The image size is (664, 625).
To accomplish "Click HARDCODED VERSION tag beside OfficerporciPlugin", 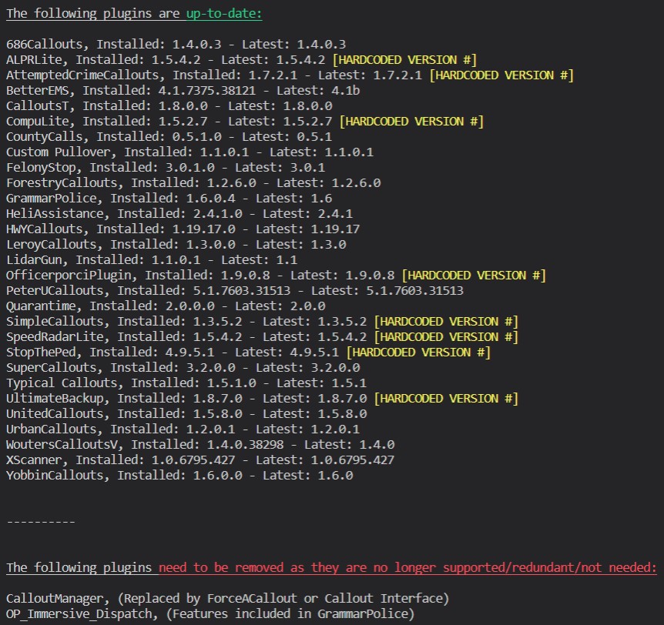I will pos(474,275).
